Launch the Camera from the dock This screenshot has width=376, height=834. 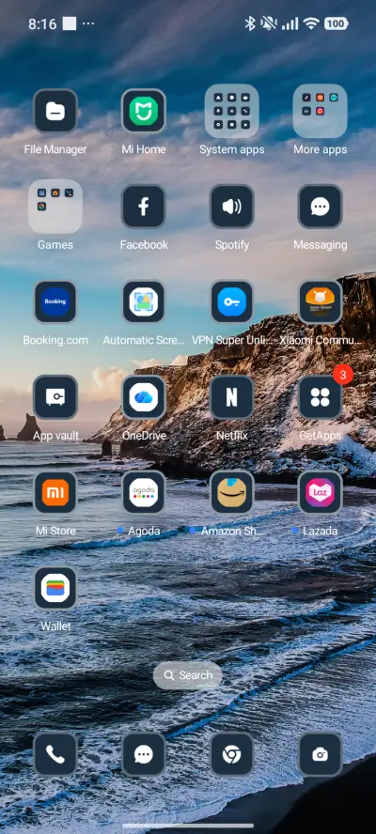tap(321, 754)
